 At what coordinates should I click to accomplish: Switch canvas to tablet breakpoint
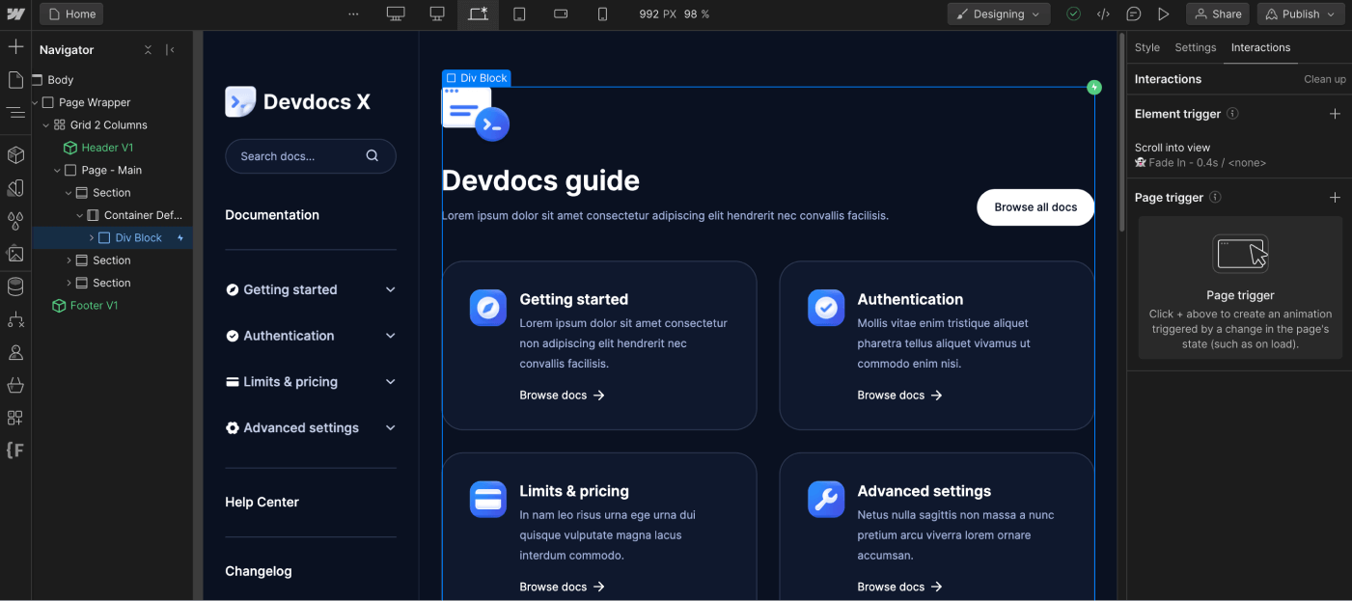[x=520, y=14]
